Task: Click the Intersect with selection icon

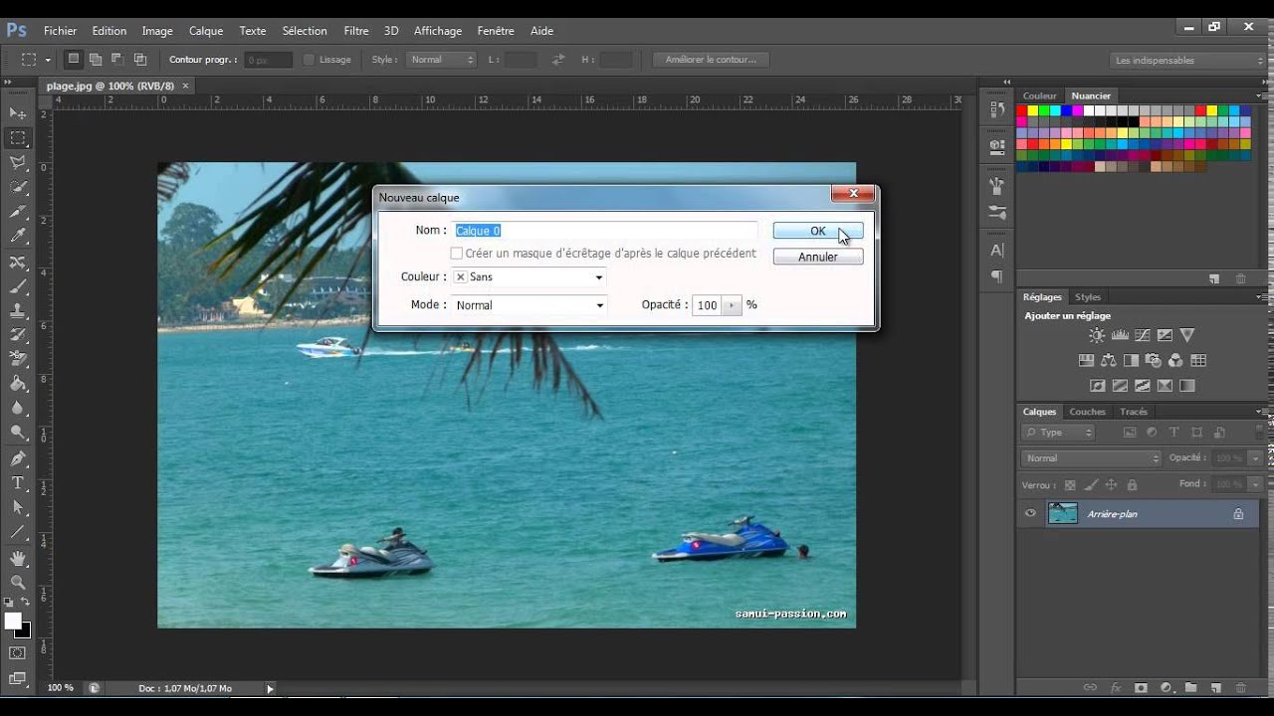Action: [x=139, y=60]
